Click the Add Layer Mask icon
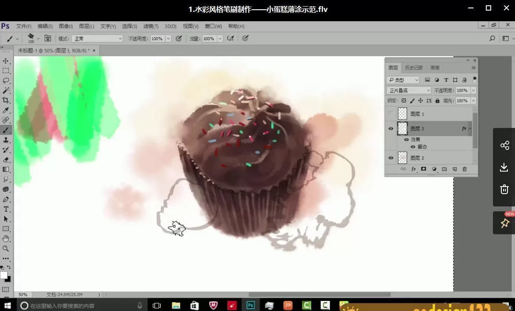Screen dimensions: 515x311 pos(423,169)
